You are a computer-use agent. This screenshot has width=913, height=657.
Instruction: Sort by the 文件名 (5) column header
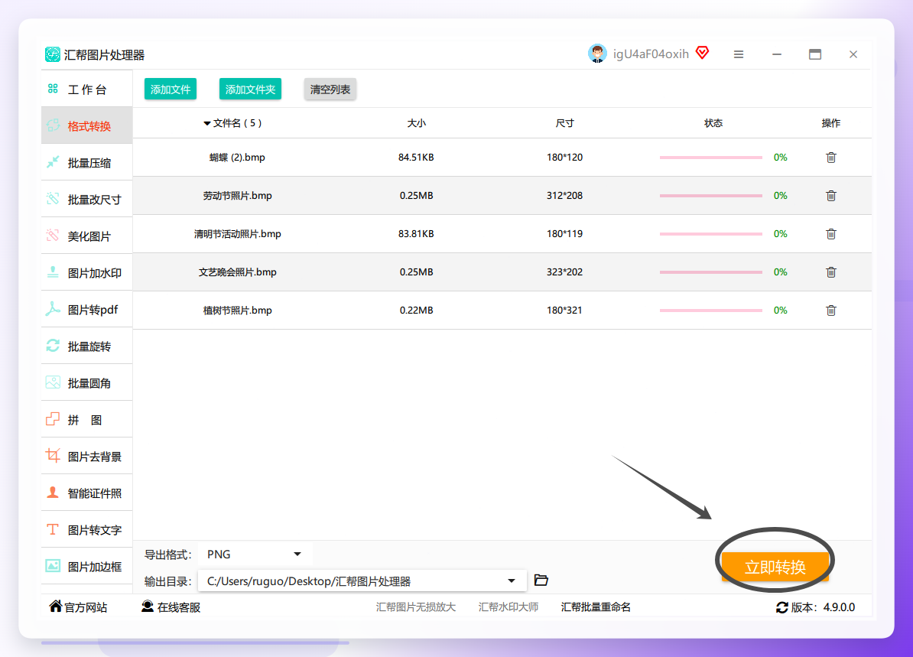(232, 123)
